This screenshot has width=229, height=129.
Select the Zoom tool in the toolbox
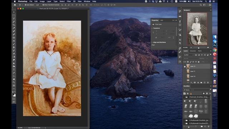14,82
